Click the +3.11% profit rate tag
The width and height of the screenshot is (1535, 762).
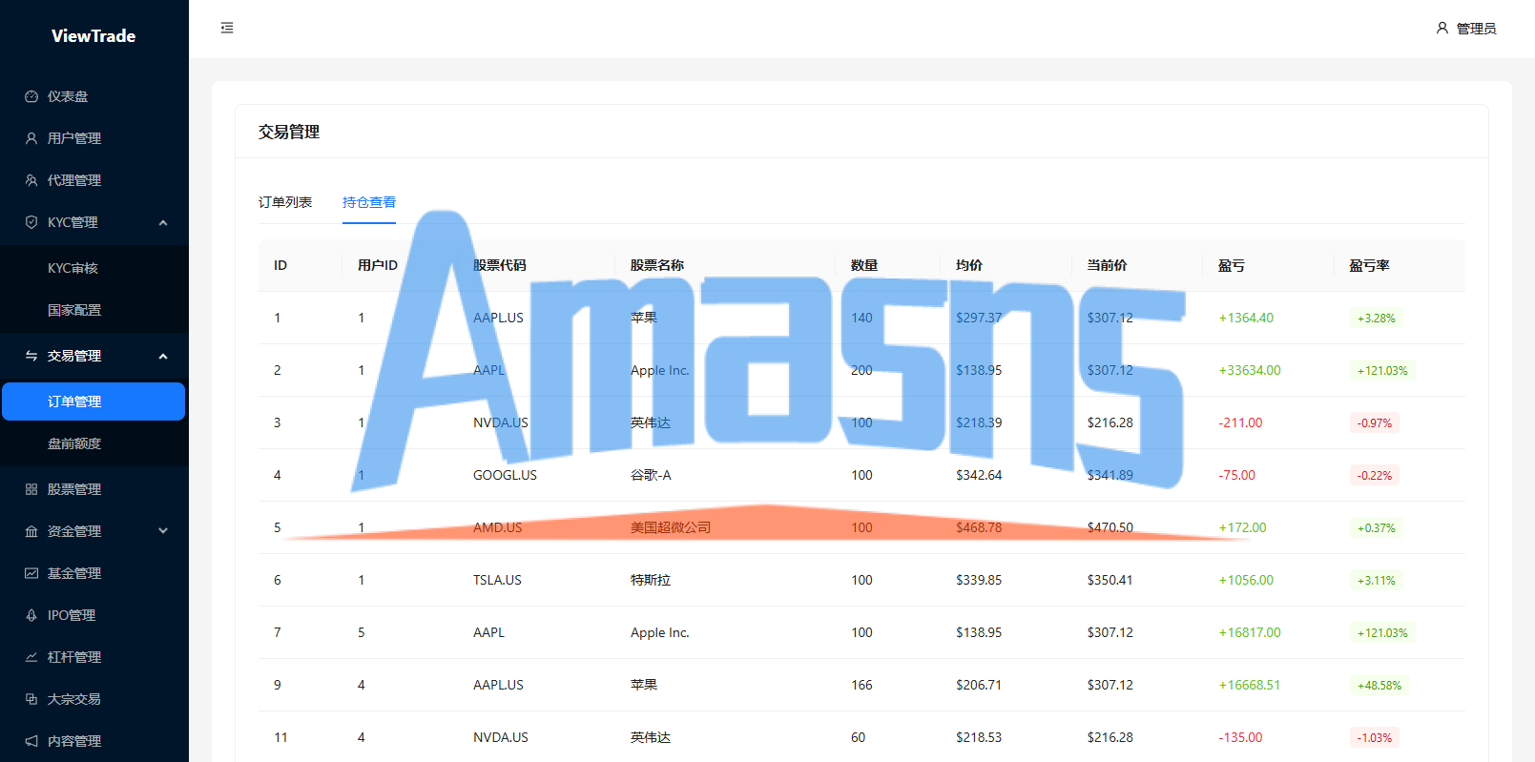click(1377, 580)
